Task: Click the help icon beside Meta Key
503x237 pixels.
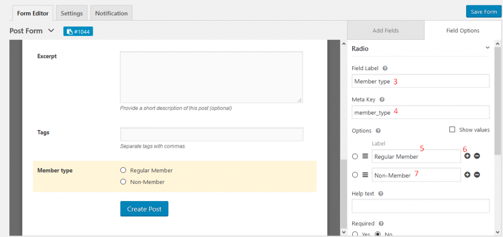Action: click(x=382, y=99)
